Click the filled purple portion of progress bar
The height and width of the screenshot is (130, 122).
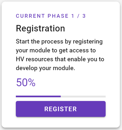point(38,96)
